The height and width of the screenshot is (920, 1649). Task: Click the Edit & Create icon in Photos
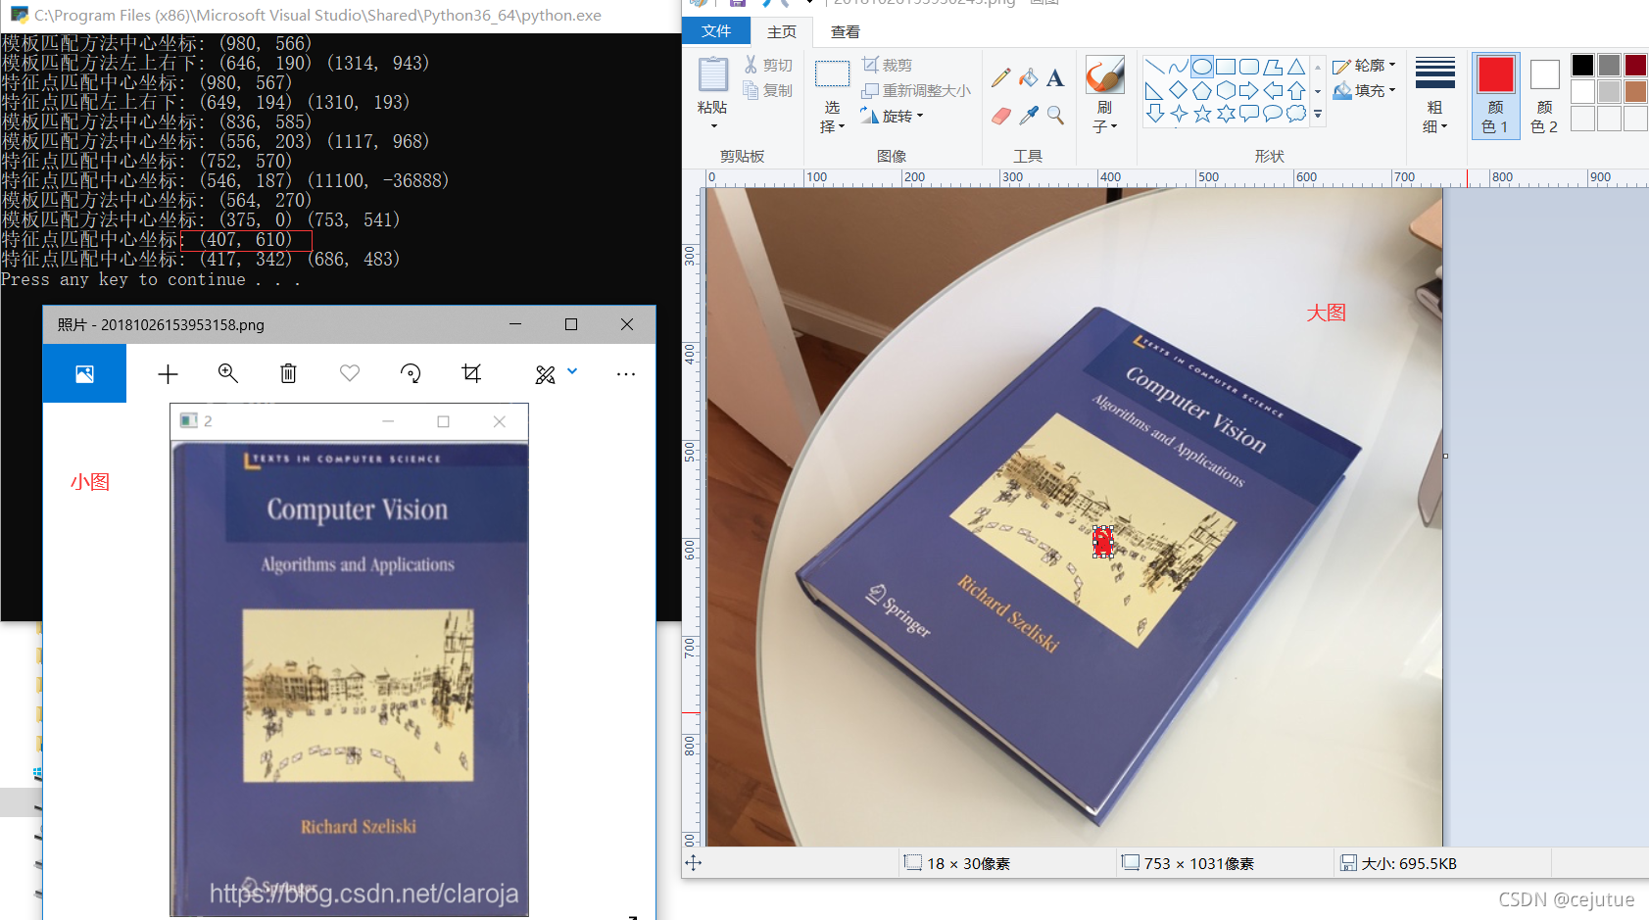click(546, 374)
